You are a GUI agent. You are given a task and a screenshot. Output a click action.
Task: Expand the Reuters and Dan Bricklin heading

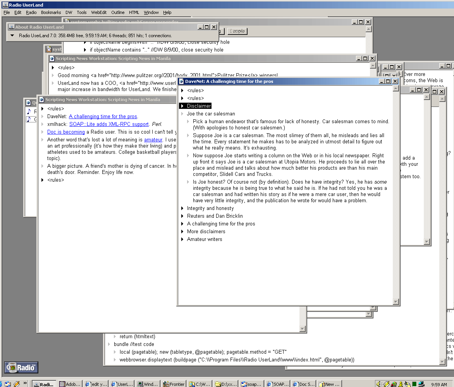(x=182, y=216)
